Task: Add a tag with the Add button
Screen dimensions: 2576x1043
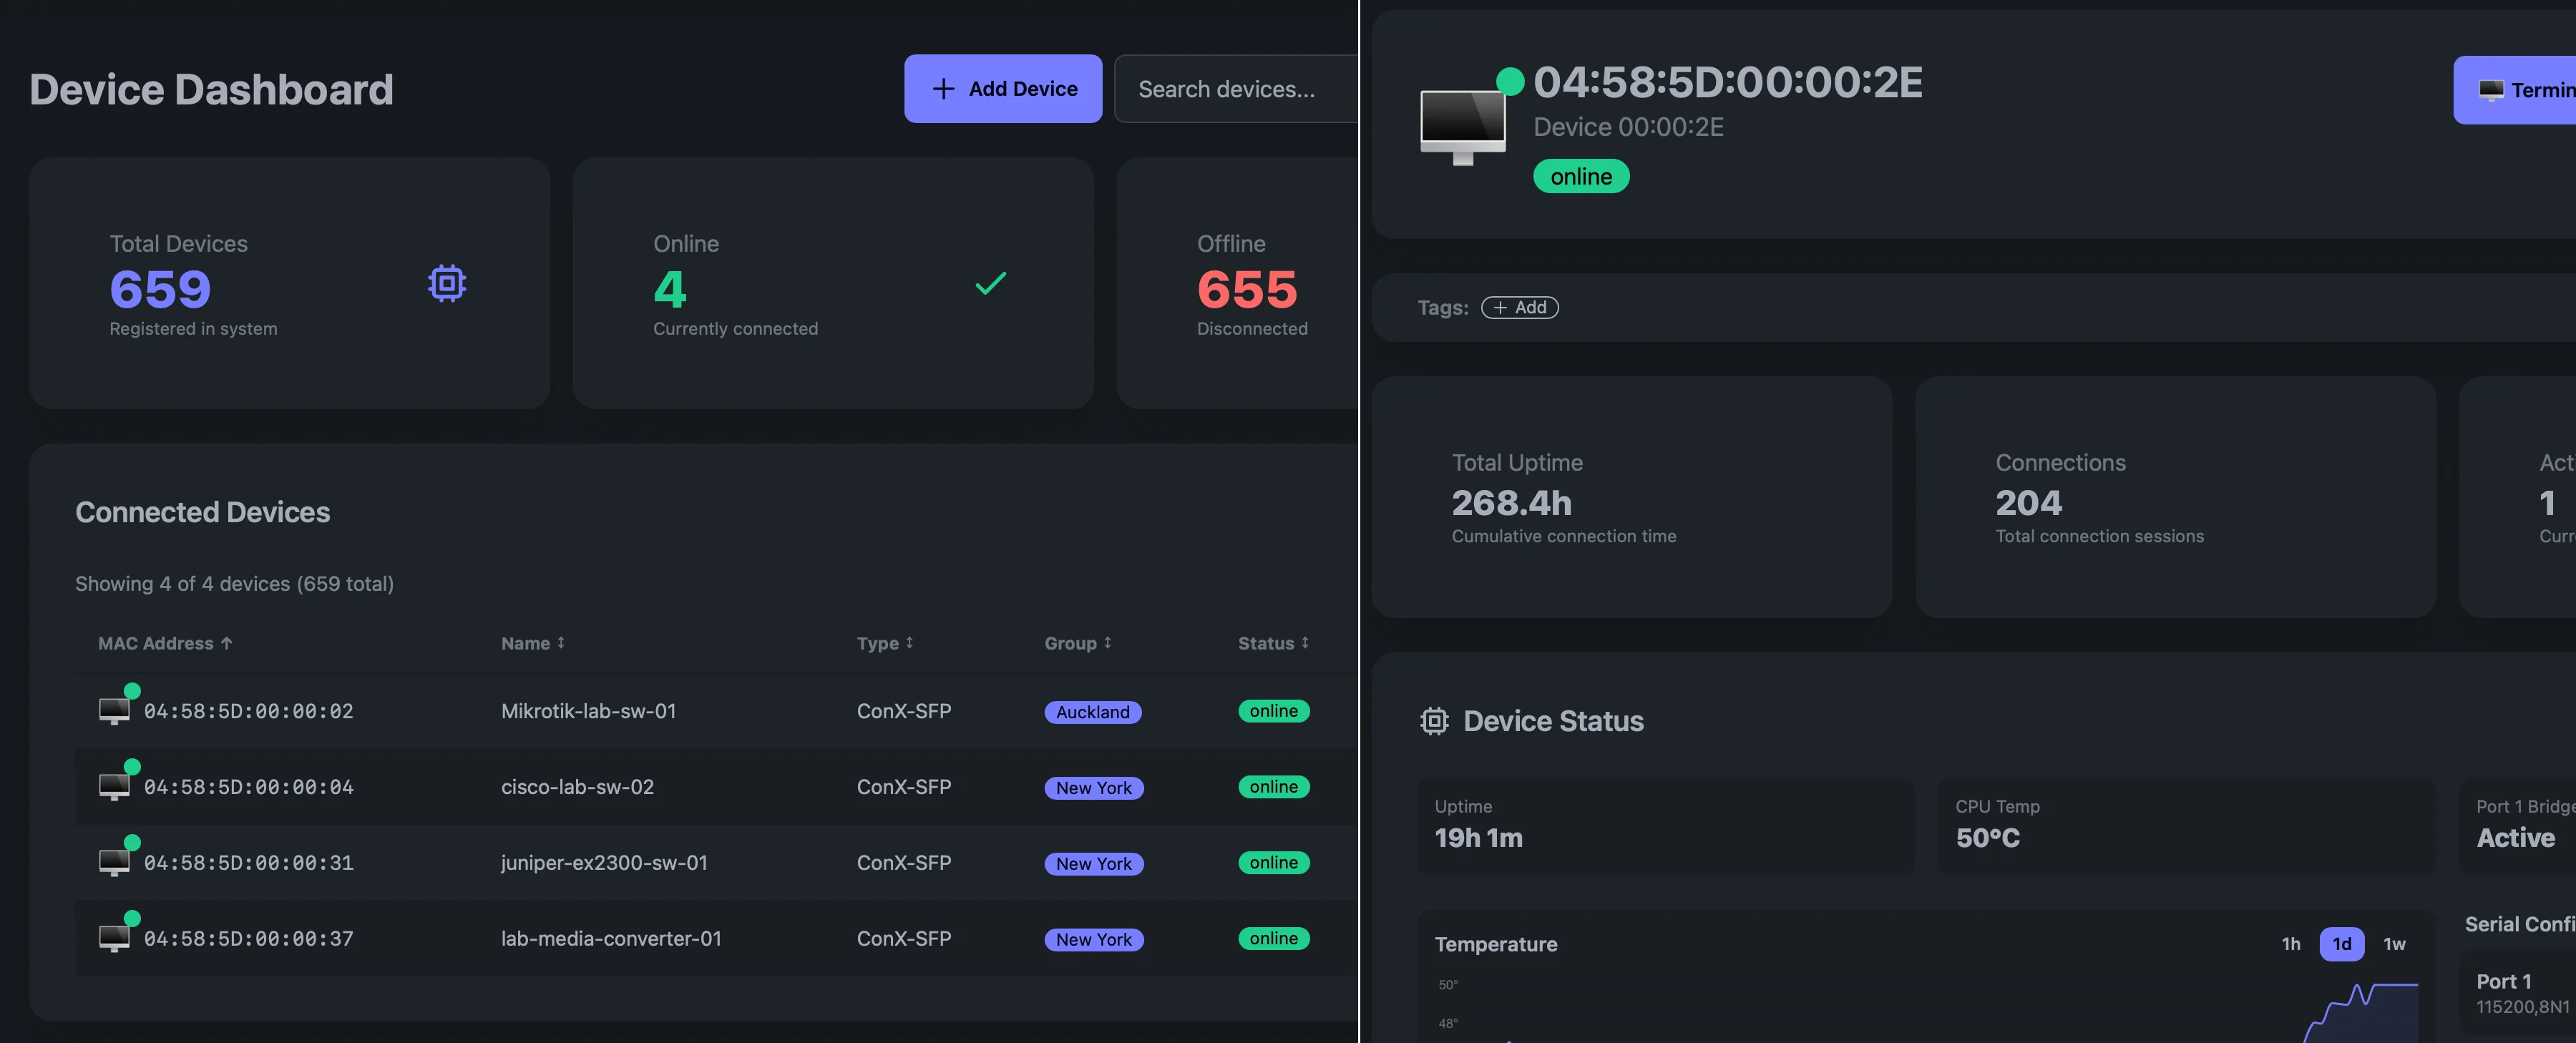Action: [x=1520, y=308]
